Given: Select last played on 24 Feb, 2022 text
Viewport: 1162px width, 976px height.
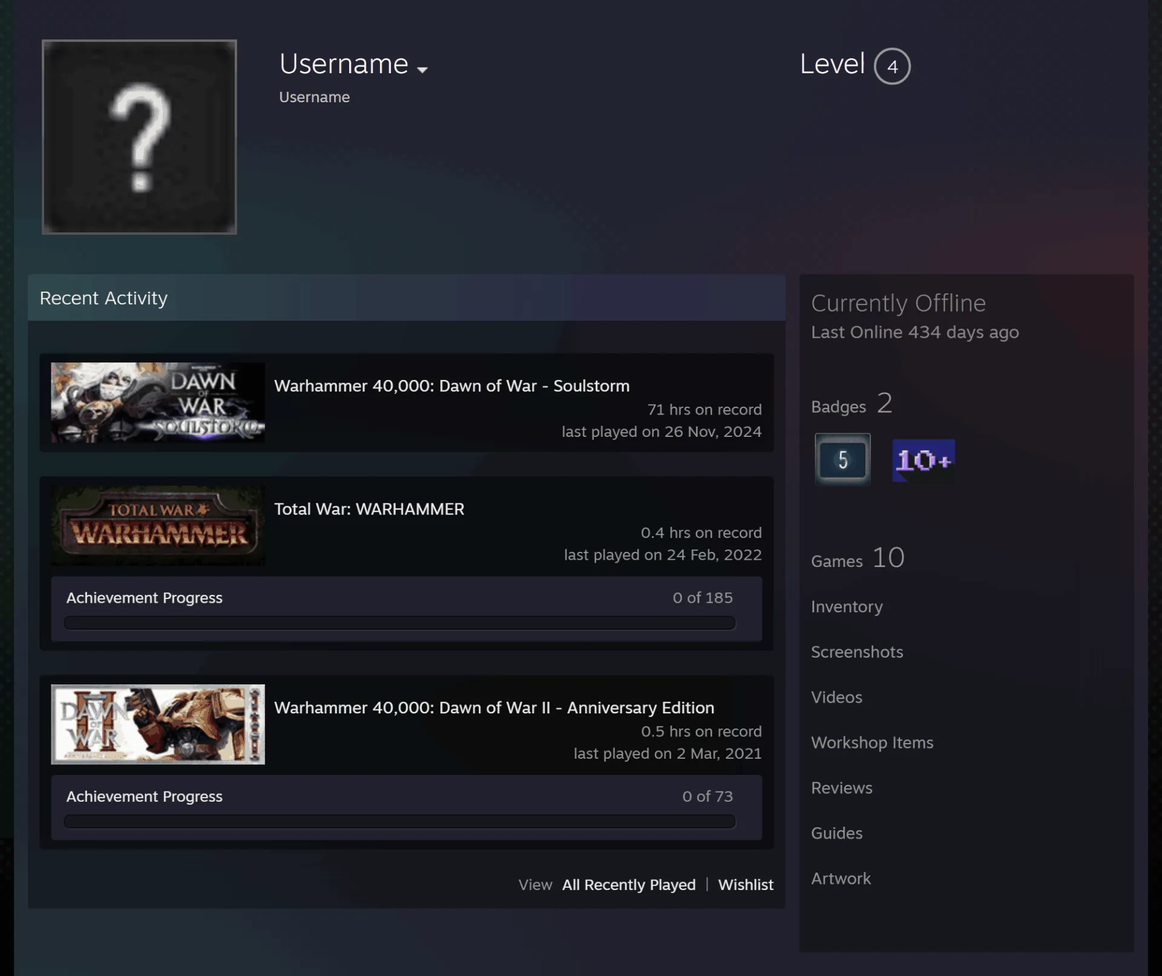Looking at the screenshot, I should click(x=663, y=555).
